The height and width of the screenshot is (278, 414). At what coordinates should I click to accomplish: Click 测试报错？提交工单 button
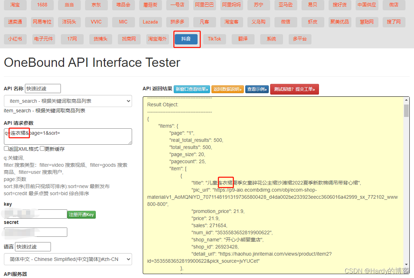[294, 89]
